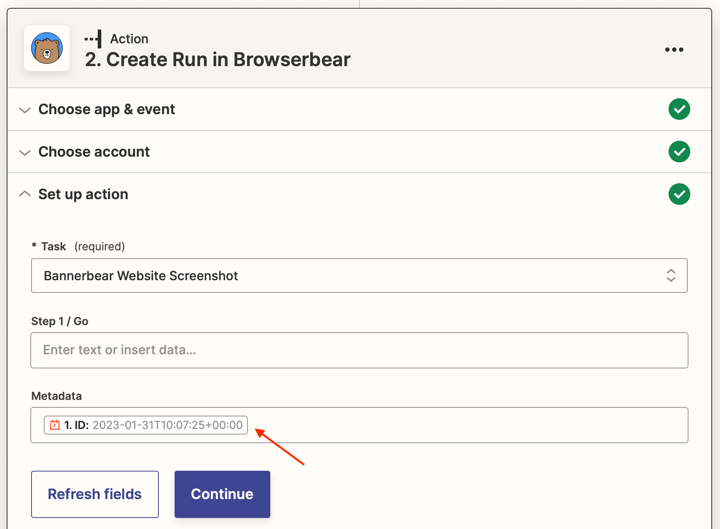The image size is (720, 529).
Task: Open the Task selection dropdown
Action: (359, 276)
